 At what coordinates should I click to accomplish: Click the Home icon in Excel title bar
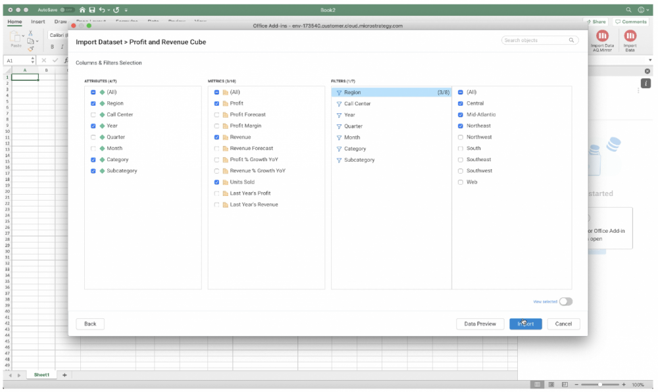(83, 10)
